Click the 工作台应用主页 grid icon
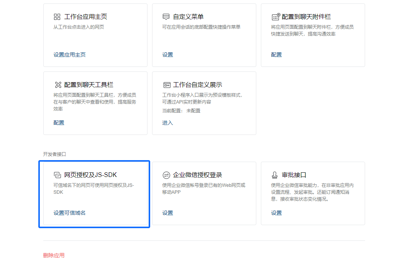This screenshot has width=408, height=266. pyautogui.click(x=57, y=17)
